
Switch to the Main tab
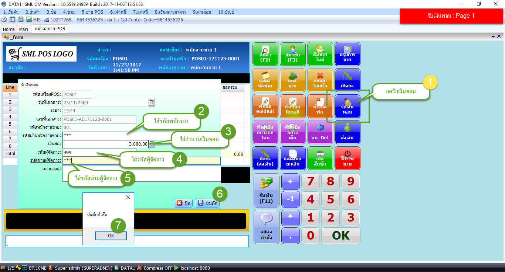point(24,29)
